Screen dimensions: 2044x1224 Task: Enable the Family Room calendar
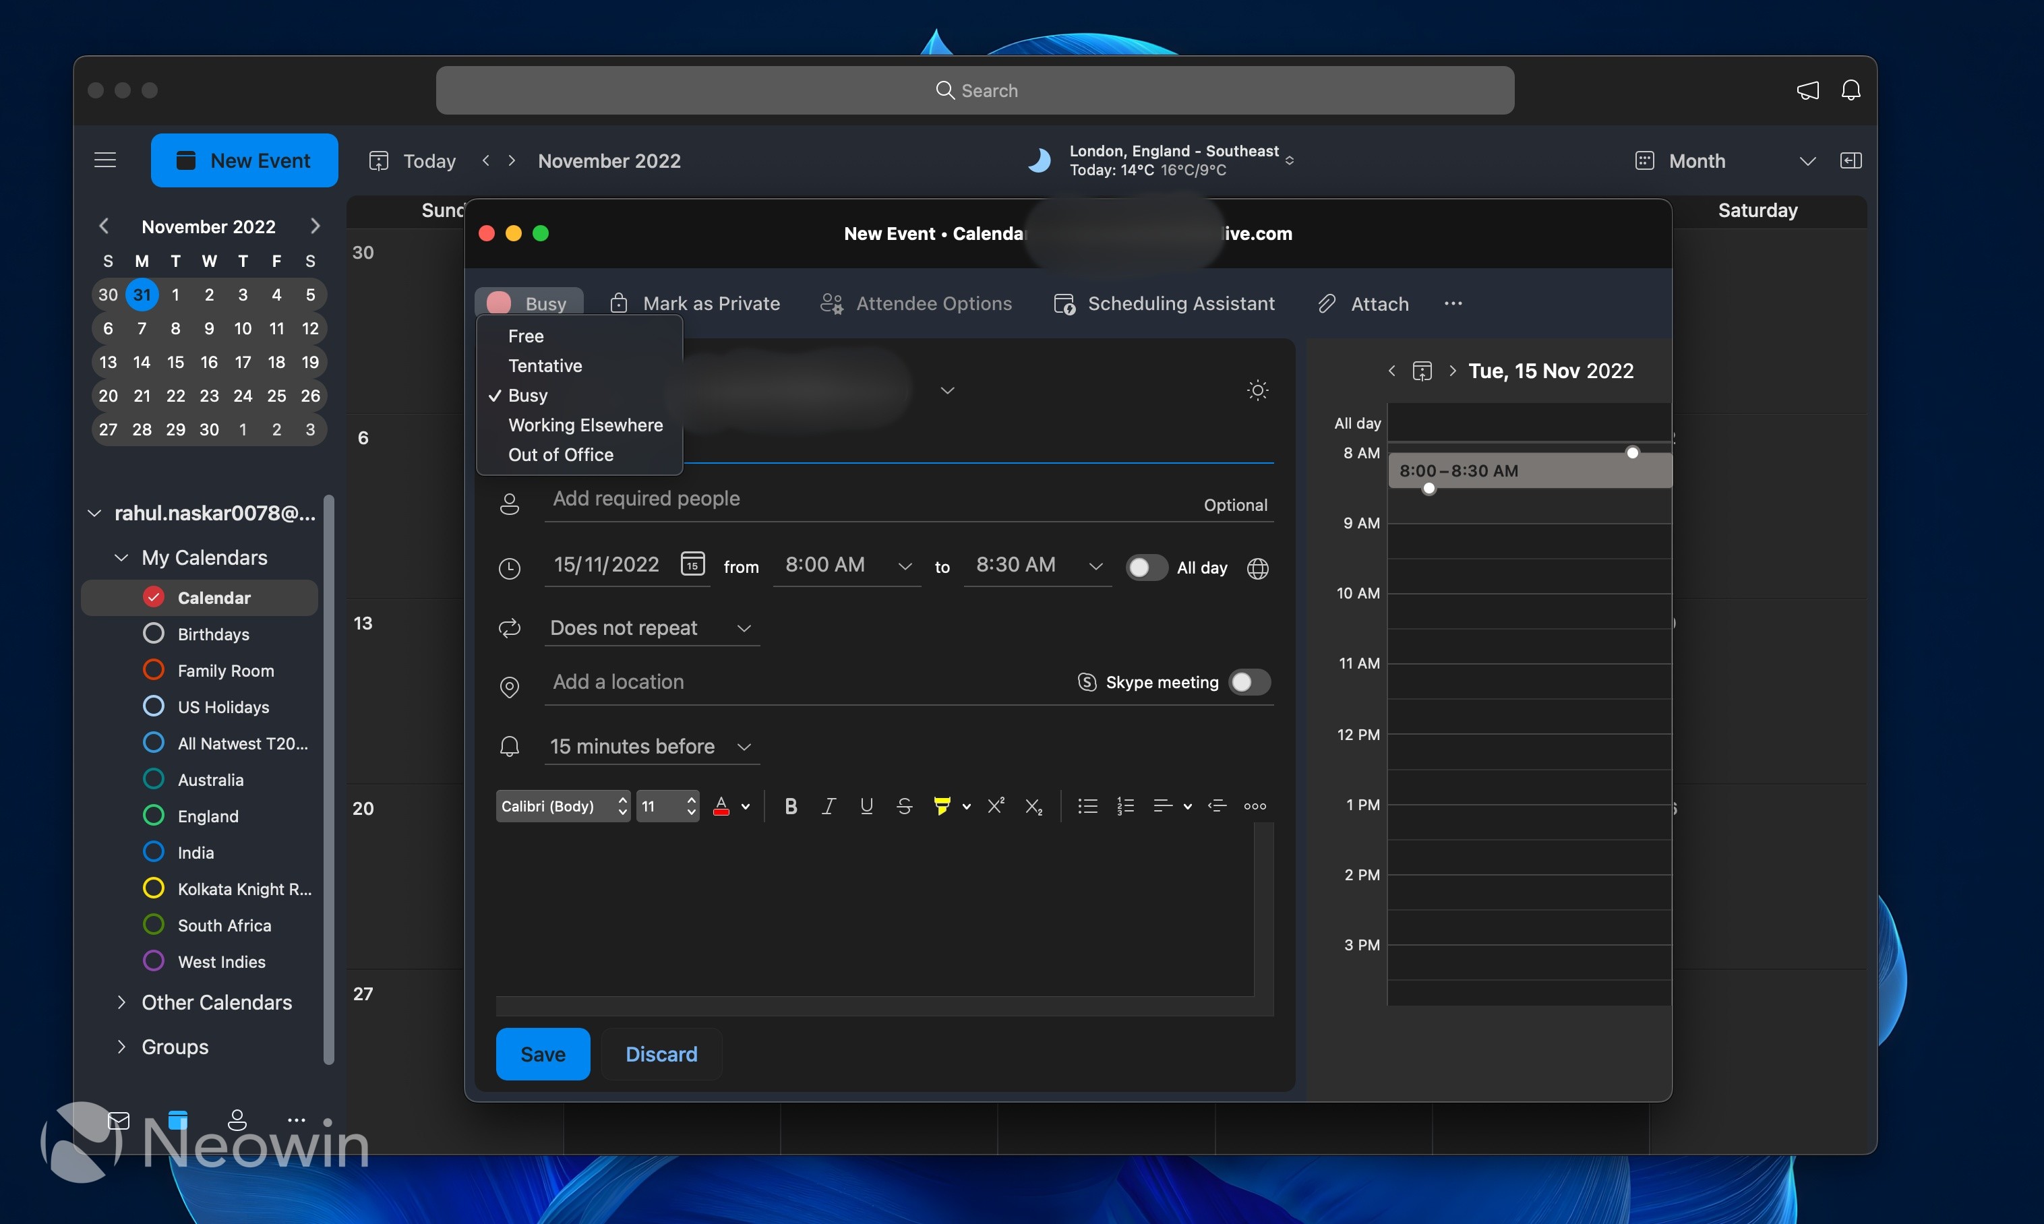point(154,670)
